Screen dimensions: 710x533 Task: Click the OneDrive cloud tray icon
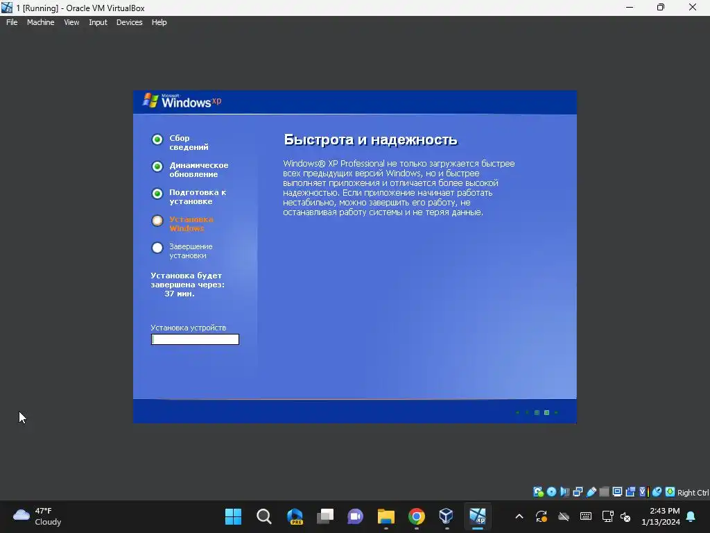point(564,516)
